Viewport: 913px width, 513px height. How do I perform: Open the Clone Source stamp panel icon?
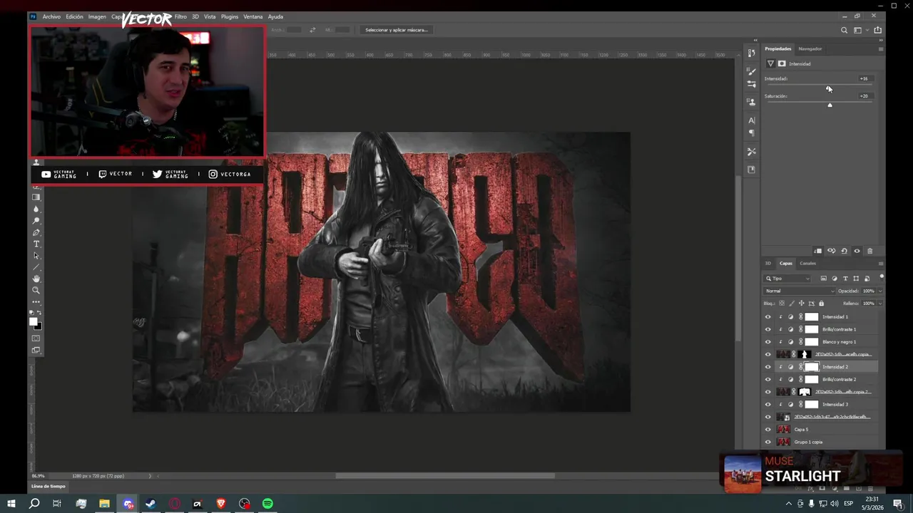[x=751, y=102]
